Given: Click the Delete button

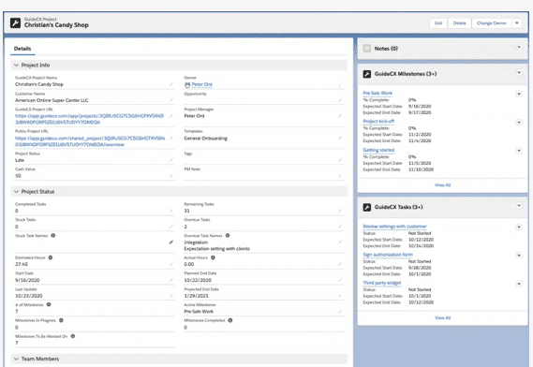Looking at the screenshot, I should tap(460, 23).
